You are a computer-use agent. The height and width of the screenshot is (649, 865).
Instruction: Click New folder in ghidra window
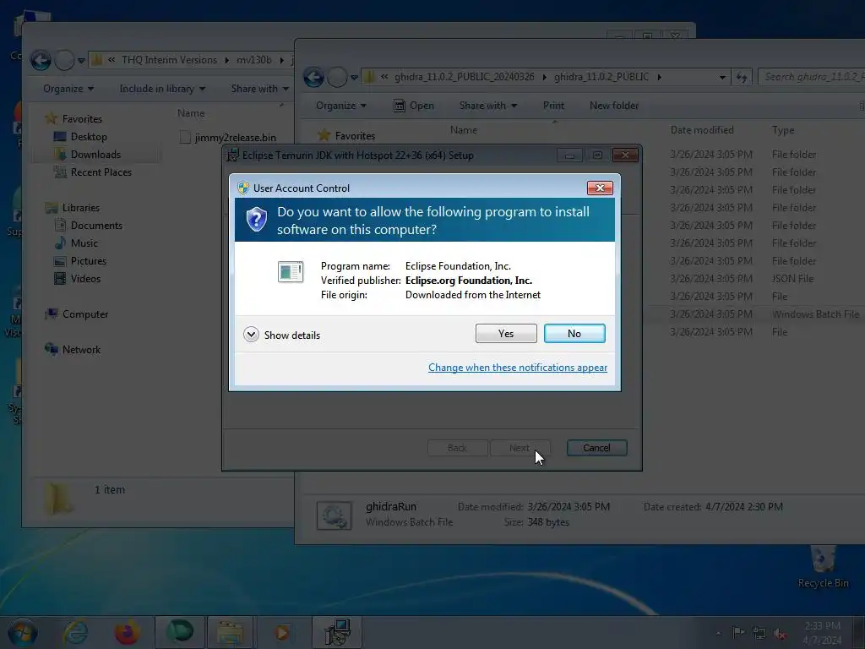coord(614,106)
